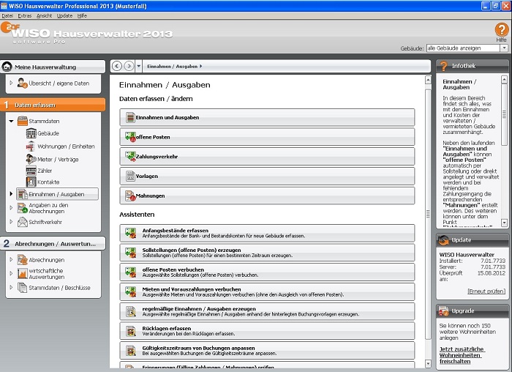Click the Mieter / Verträge icon
The width and height of the screenshot is (512, 372).
point(31,159)
